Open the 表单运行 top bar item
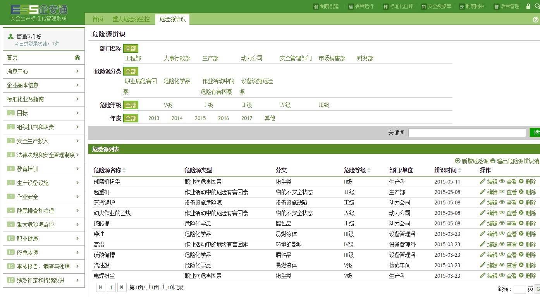The width and height of the screenshot is (540, 297). (x=361, y=7)
